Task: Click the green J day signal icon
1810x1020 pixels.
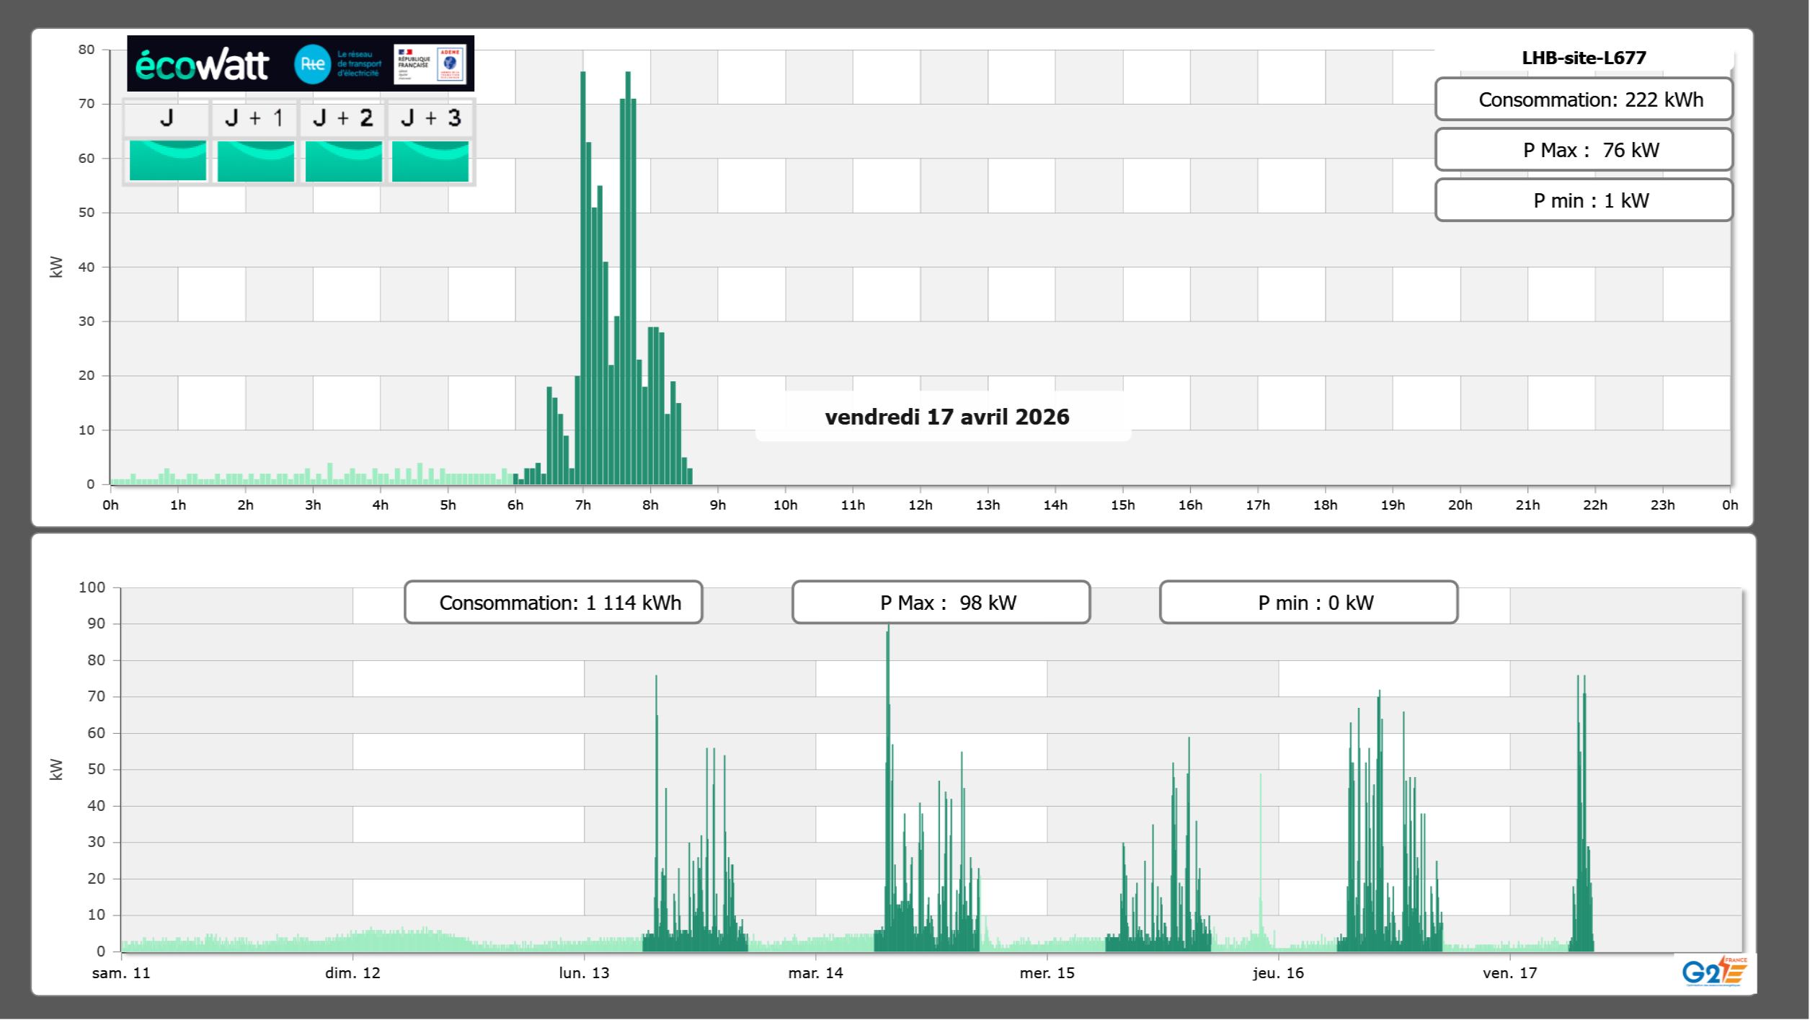Action: 167,161
